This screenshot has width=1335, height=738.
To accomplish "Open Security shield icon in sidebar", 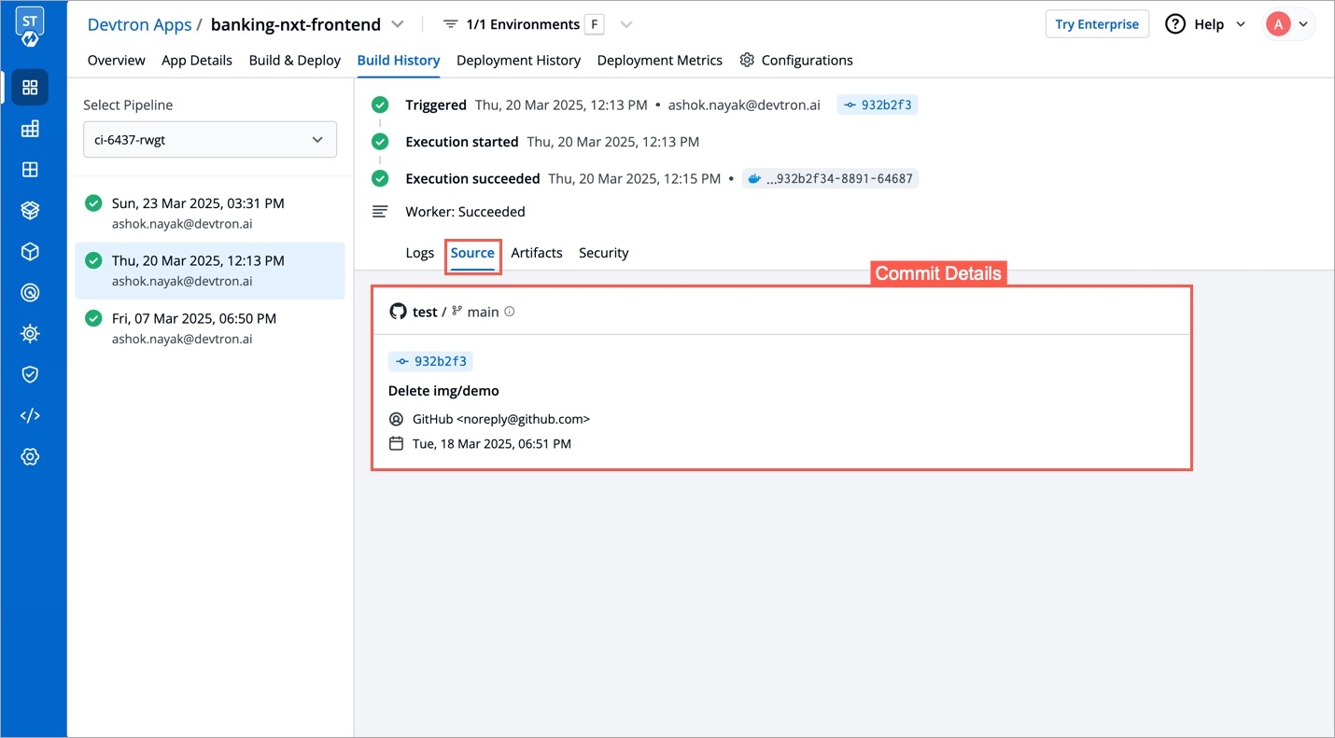I will click(x=30, y=374).
